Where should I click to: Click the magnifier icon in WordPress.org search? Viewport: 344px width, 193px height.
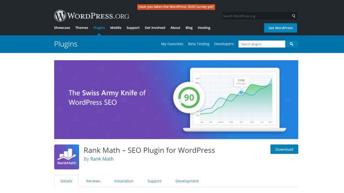[x=294, y=16]
